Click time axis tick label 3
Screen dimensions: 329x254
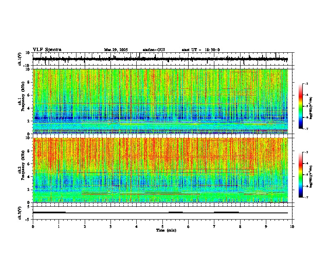point(110,227)
